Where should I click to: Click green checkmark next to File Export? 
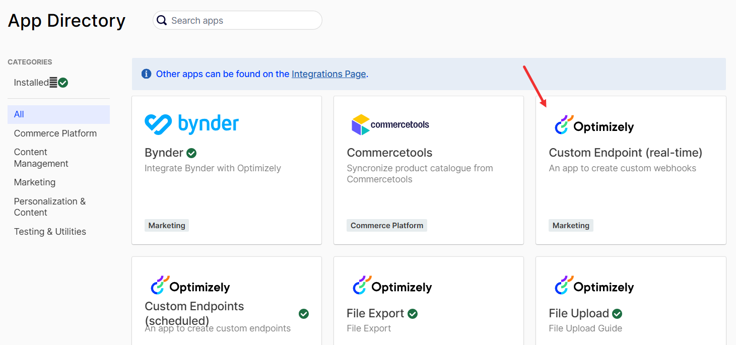[413, 314]
